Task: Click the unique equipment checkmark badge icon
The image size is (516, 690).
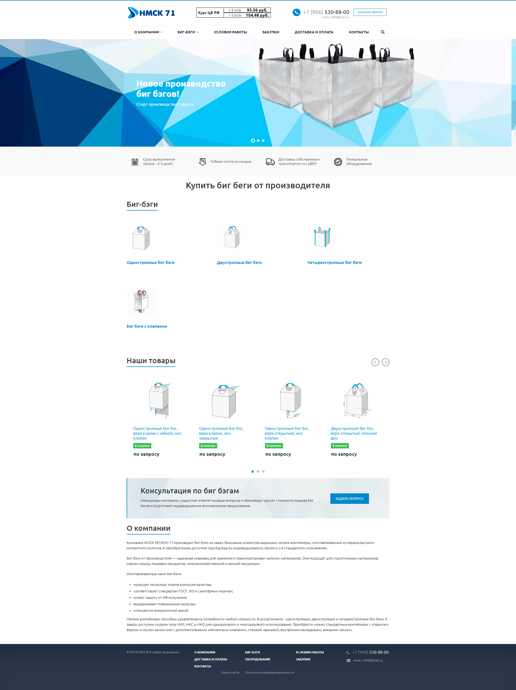Action: 338,162
